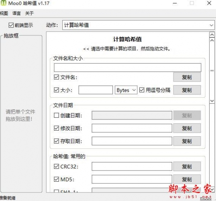Click the file name text field

127,68
